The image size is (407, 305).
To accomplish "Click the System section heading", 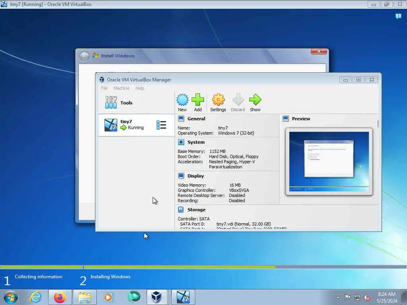I will pyautogui.click(x=196, y=142).
